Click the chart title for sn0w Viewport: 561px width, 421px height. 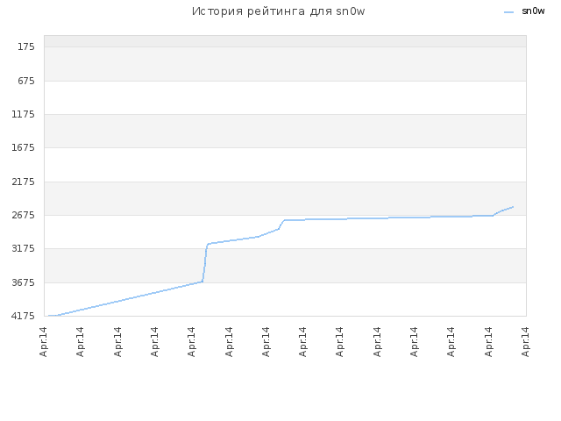coord(279,11)
